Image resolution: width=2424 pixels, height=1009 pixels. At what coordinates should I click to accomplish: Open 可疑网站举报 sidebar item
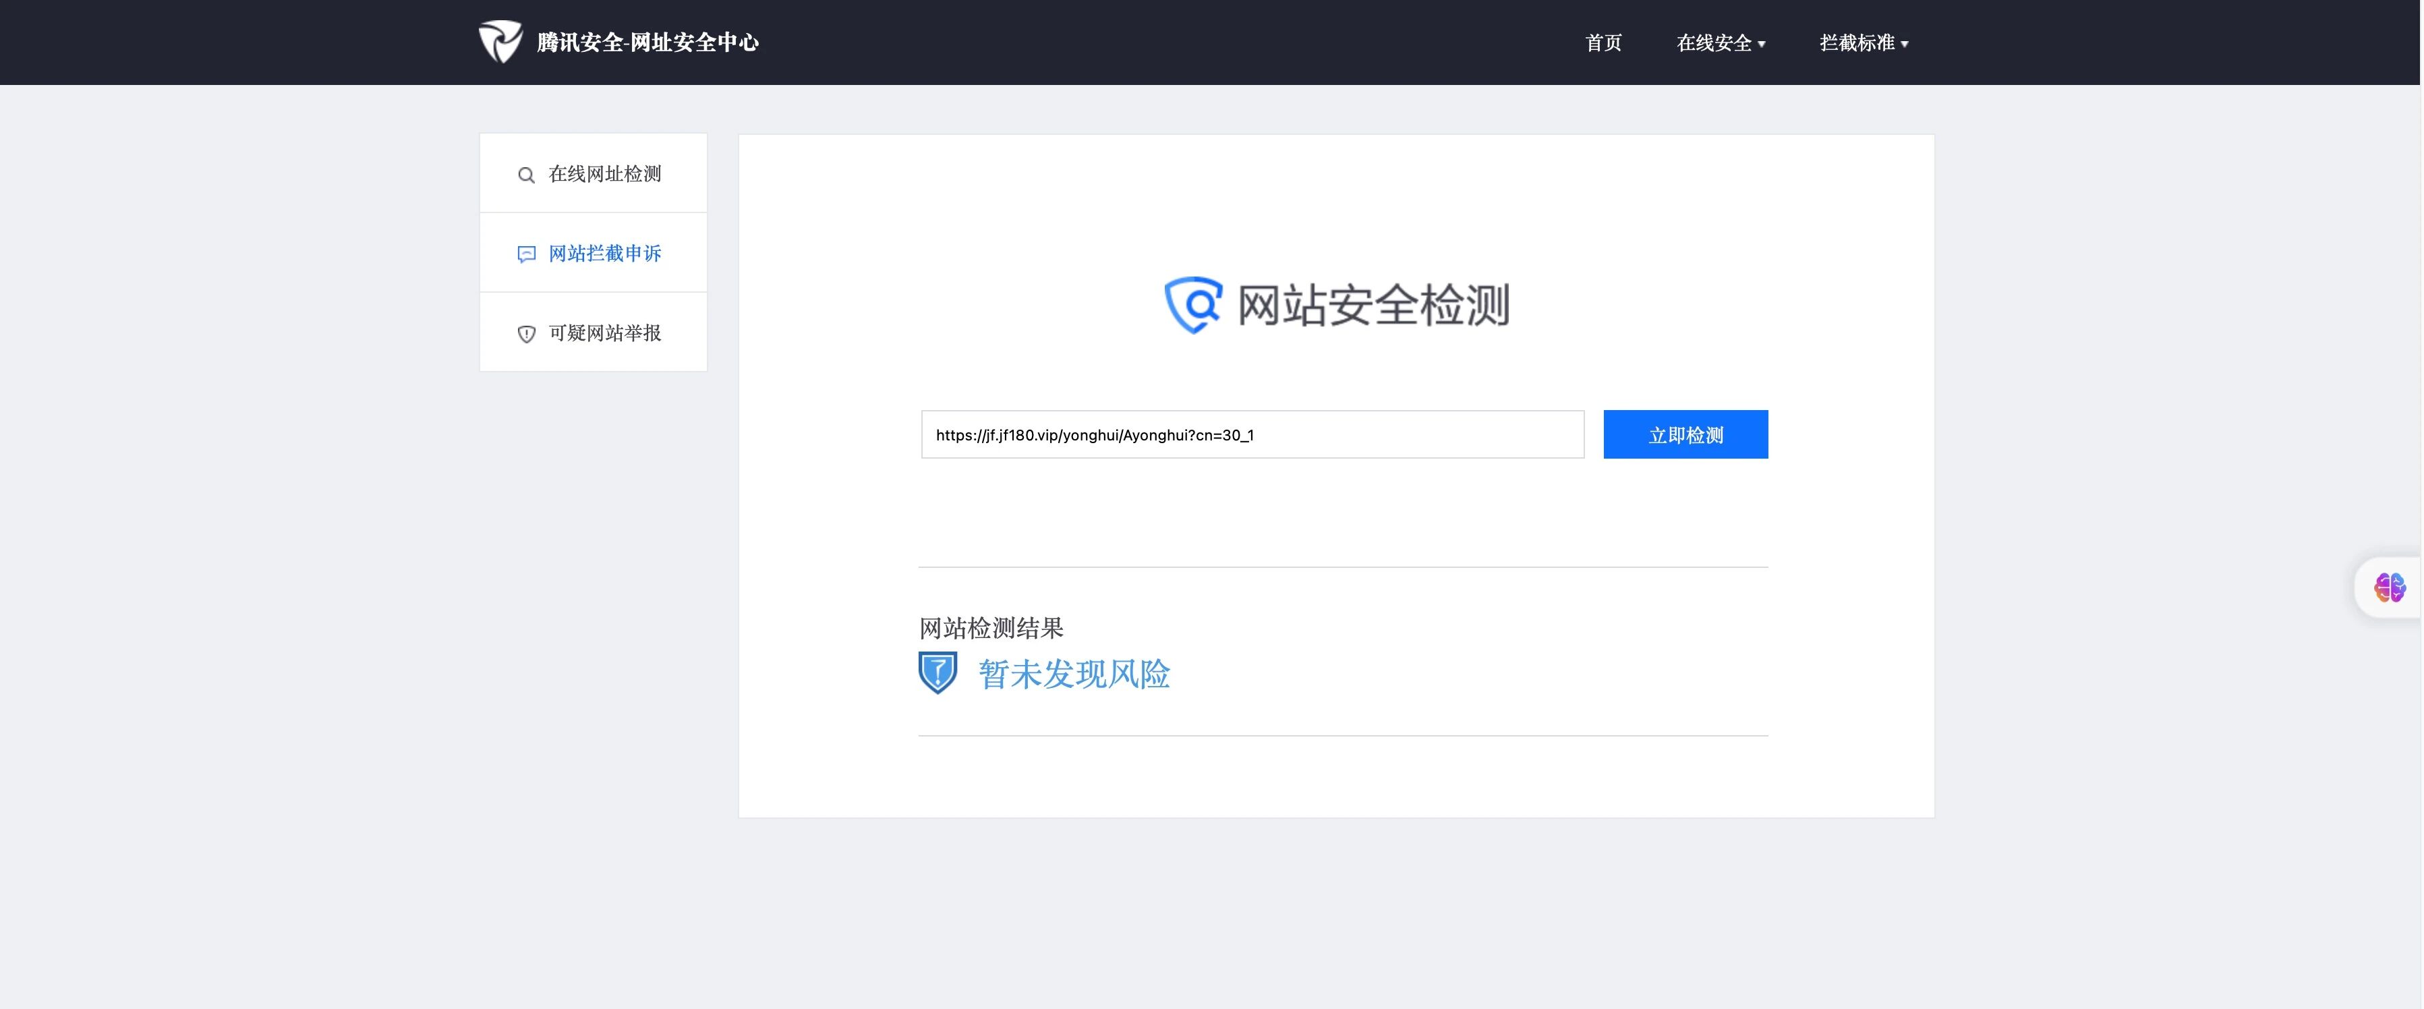click(604, 333)
